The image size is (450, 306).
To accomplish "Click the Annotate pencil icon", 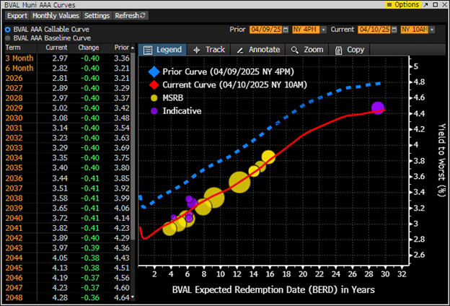I will (240, 51).
